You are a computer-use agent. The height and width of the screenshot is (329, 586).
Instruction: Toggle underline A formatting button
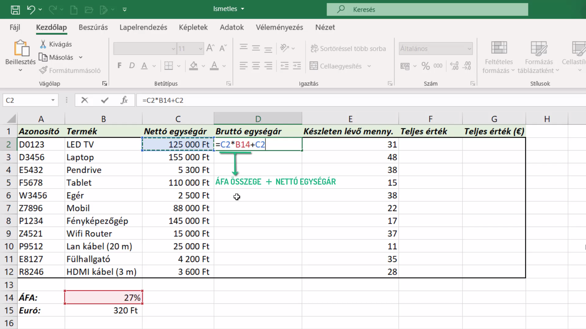pos(144,66)
